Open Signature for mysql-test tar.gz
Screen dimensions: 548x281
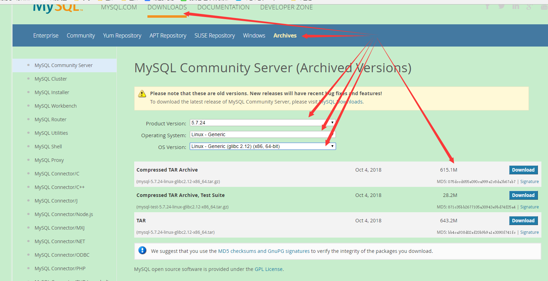pos(529,207)
